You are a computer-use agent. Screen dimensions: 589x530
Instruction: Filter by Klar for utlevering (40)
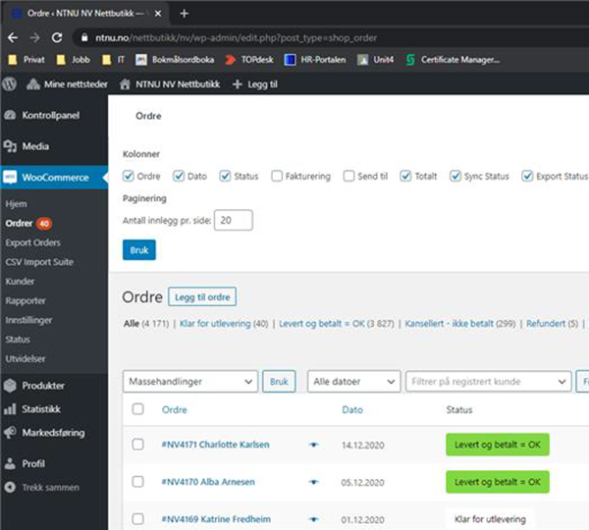[224, 324]
